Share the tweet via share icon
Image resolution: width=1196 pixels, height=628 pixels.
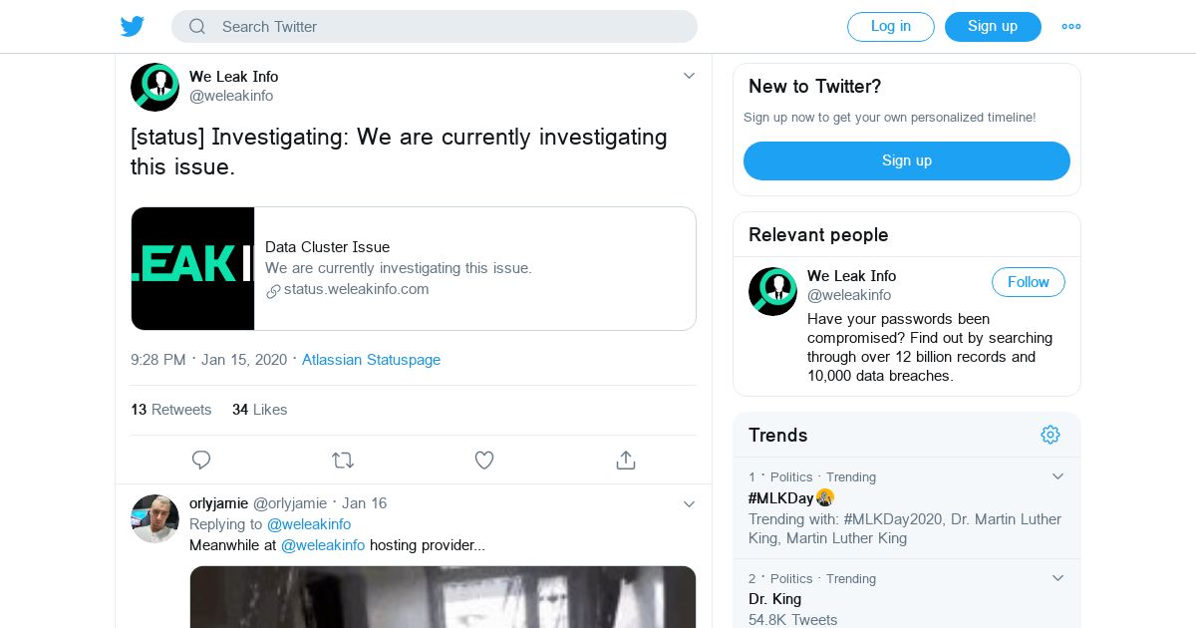[626, 460]
